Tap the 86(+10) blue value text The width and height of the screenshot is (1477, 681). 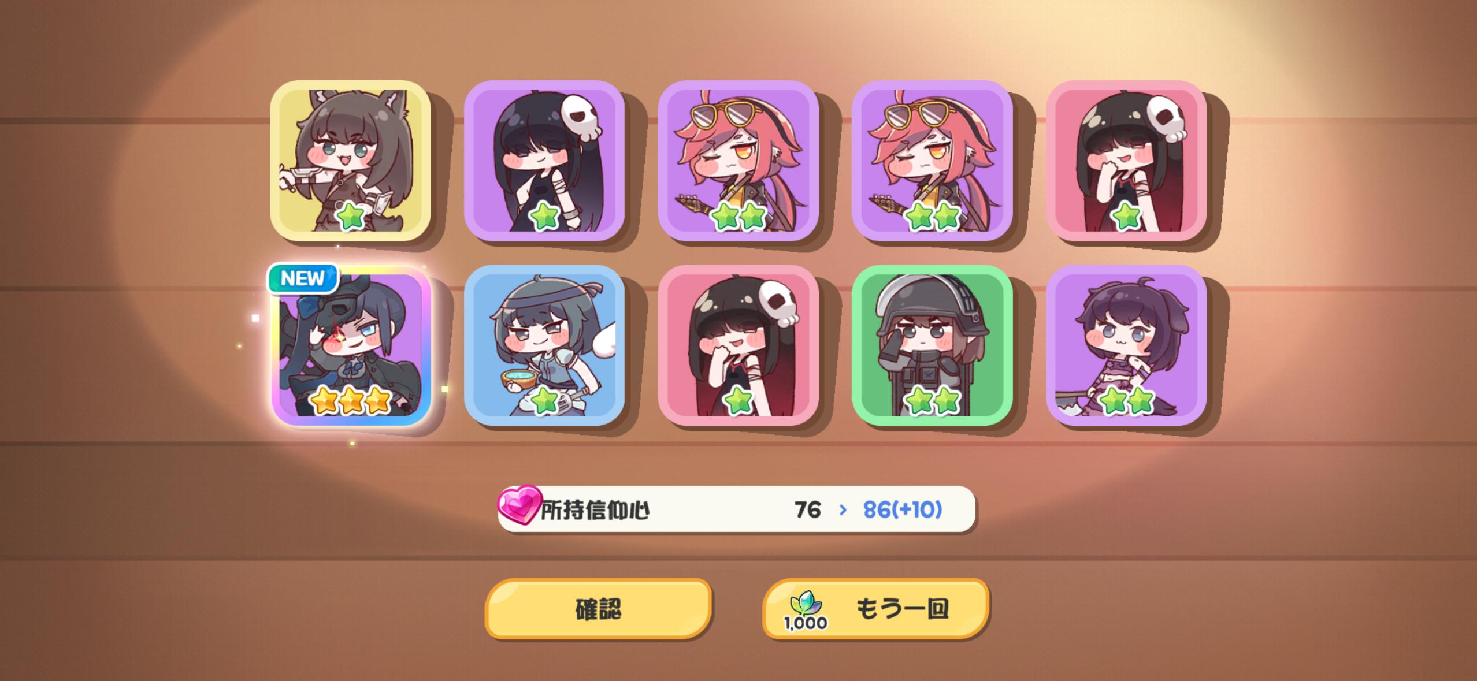[x=903, y=509]
